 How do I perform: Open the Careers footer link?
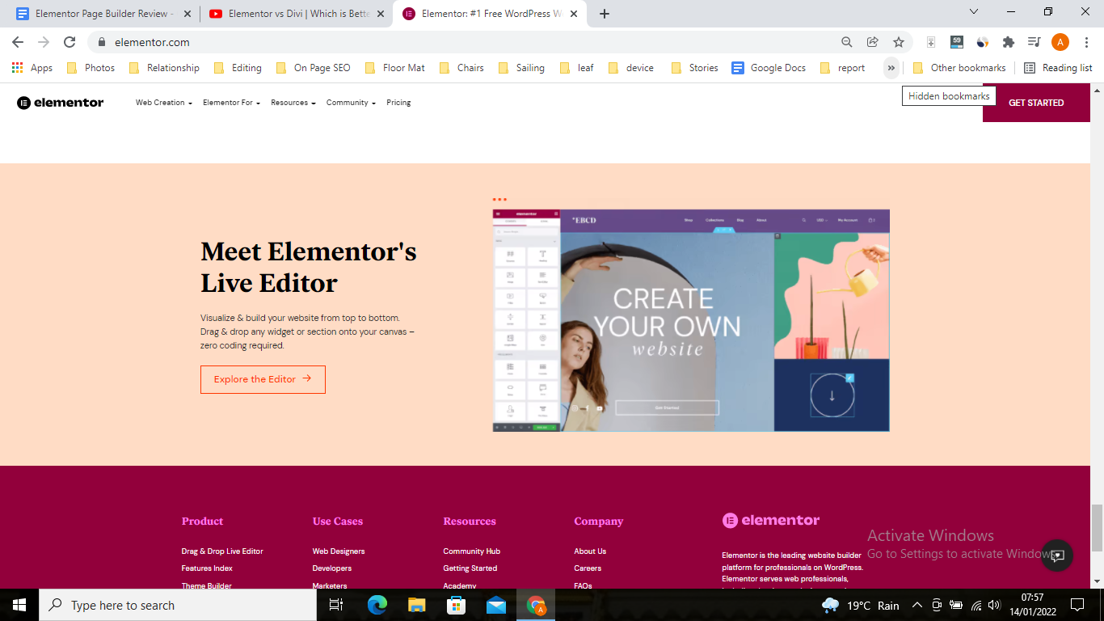click(x=588, y=568)
